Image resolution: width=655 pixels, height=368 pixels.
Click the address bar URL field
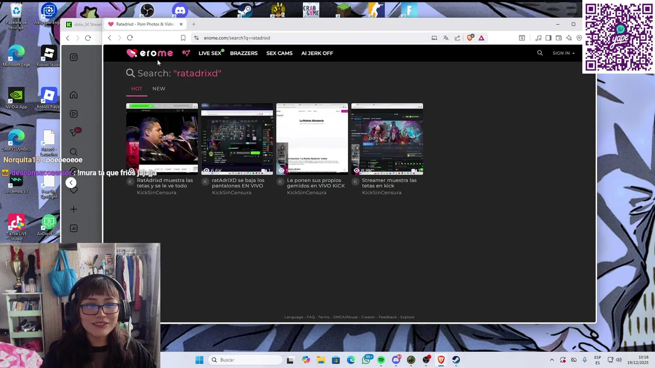pos(312,38)
